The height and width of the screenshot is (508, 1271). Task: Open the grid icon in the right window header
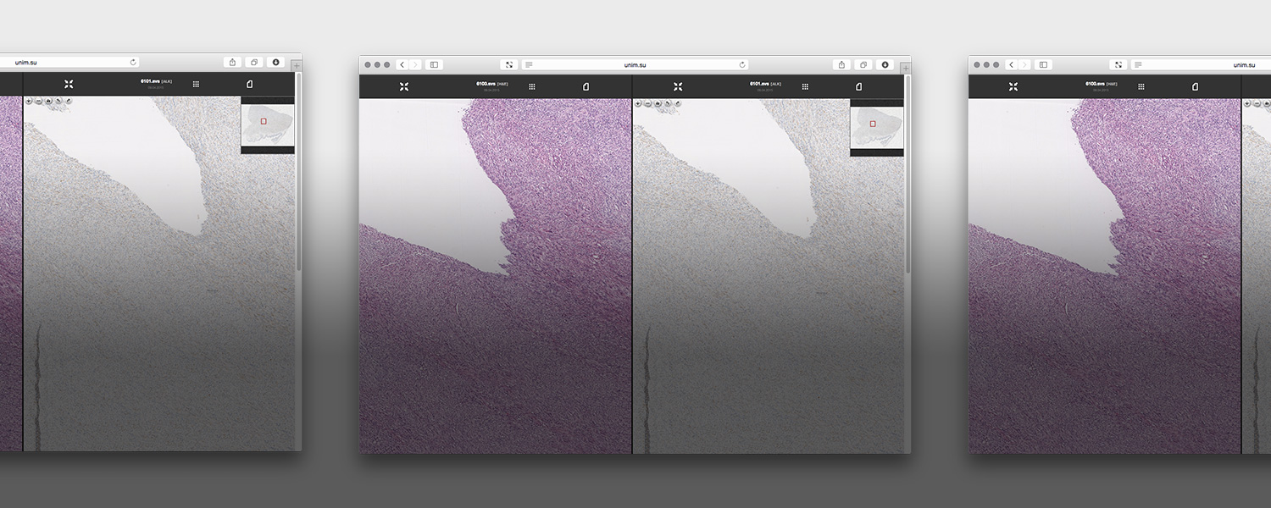pyautogui.click(x=1141, y=86)
